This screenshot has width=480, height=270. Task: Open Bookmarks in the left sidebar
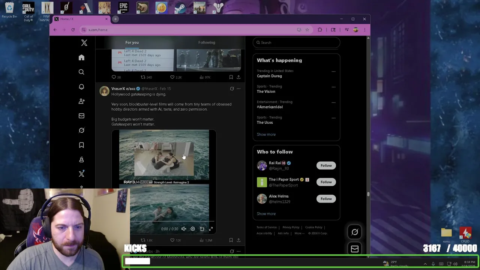tap(81, 145)
